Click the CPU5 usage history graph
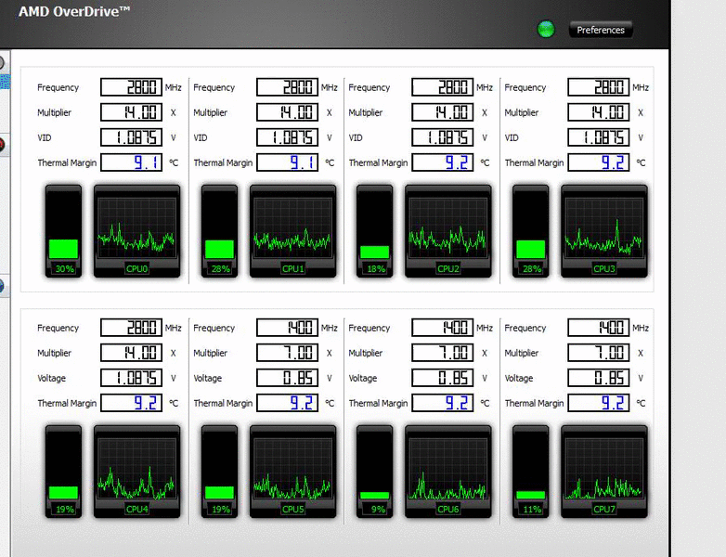 point(293,472)
